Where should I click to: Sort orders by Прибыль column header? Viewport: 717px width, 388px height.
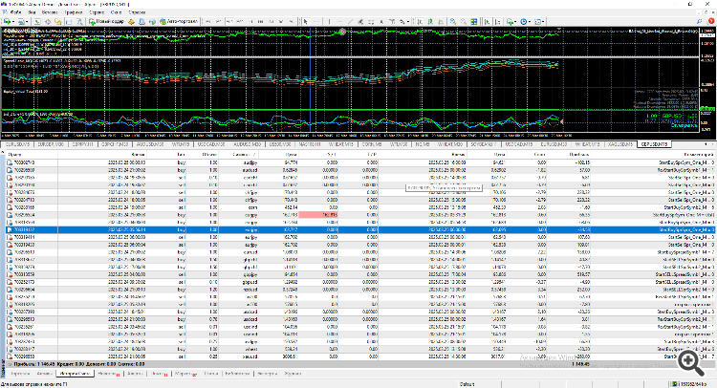[577, 153]
